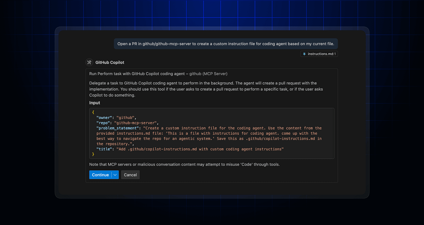Viewport: 424px width, 225px height.
Task: Select the instructions.md:1 file attachment chip
Action: tap(319, 54)
